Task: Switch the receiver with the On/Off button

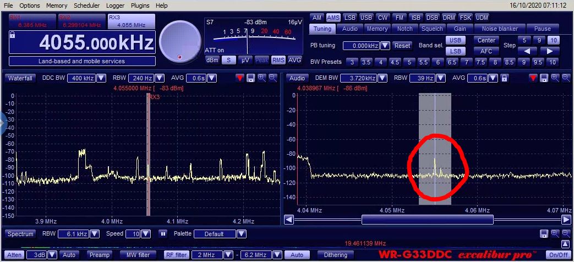Action: [x=559, y=255]
